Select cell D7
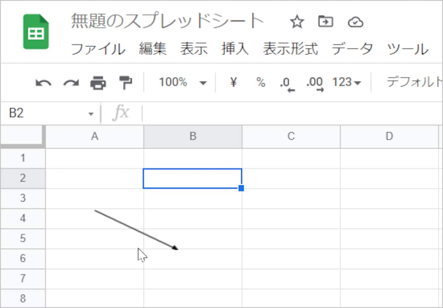 click(x=389, y=279)
